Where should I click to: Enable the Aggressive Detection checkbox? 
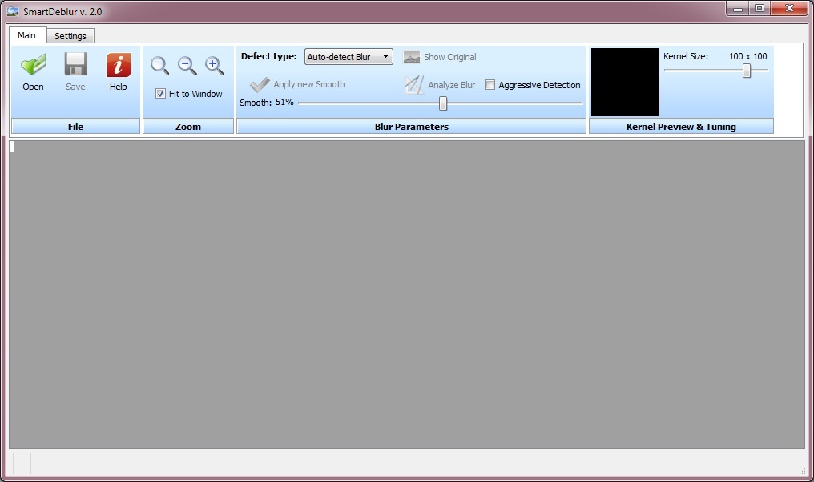(490, 85)
